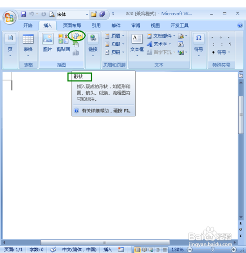
Task: Click the horizontal scrollbar thumb
Action: point(105,243)
